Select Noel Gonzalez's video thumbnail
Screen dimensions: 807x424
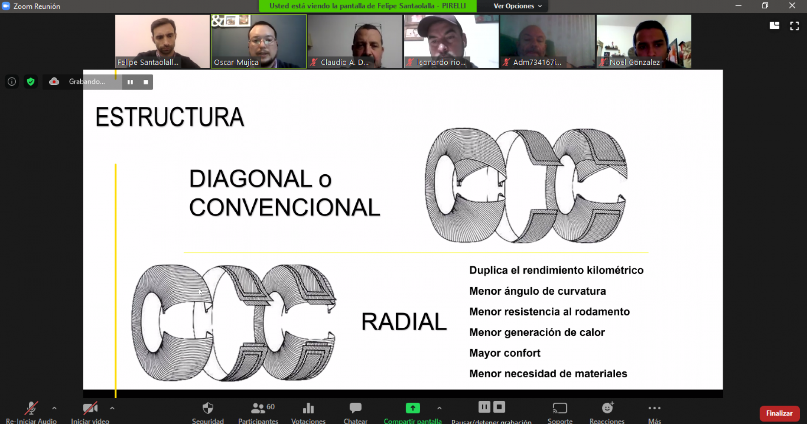pyautogui.click(x=643, y=41)
